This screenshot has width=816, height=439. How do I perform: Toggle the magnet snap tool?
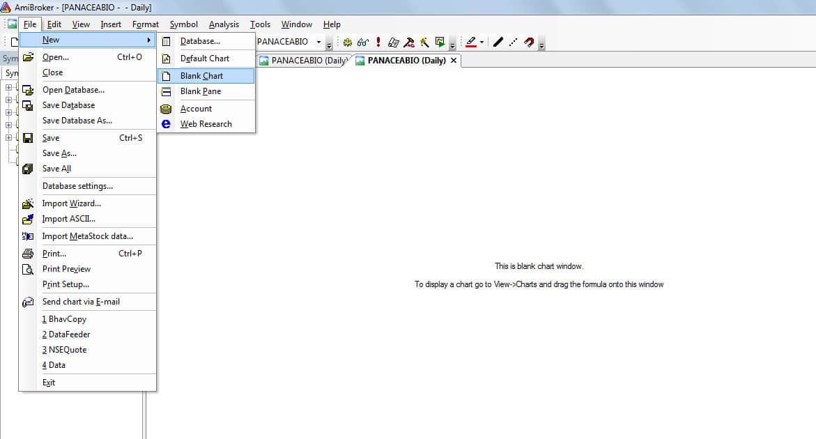pos(529,42)
